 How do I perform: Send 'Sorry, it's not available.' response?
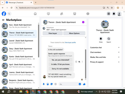coord(60,69)
